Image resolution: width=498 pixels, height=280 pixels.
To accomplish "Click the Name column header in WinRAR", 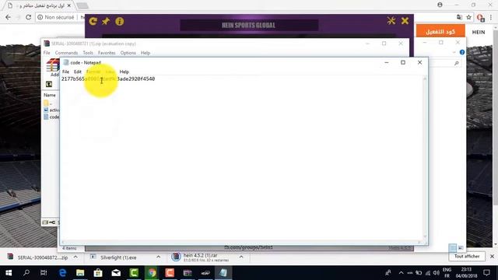I will pos(50,95).
